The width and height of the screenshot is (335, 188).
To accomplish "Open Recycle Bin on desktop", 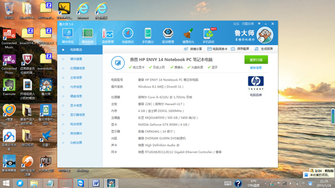I will [9, 11].
